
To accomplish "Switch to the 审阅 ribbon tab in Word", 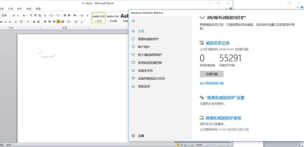I will 29,9.
